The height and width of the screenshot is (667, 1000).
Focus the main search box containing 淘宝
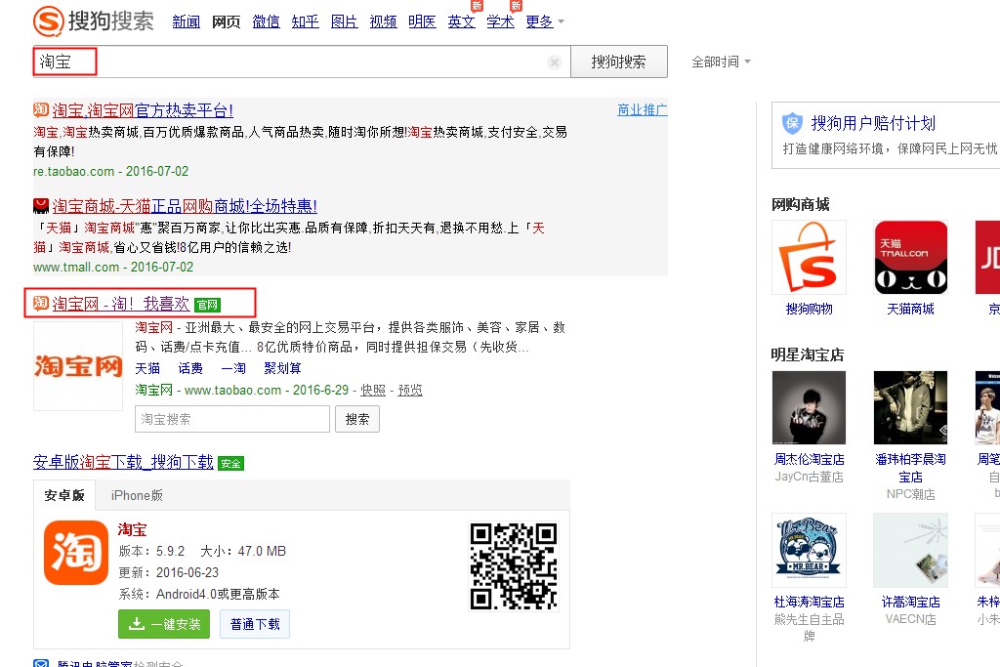pos(302,62)
